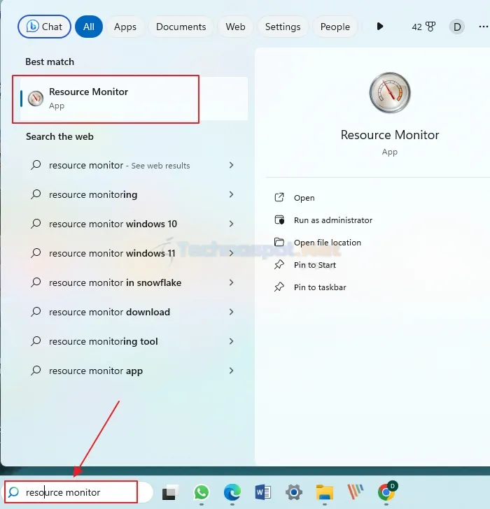490x509 pixels.
Task: Click the taskbar search input field
Action: (x=78, y=492)
